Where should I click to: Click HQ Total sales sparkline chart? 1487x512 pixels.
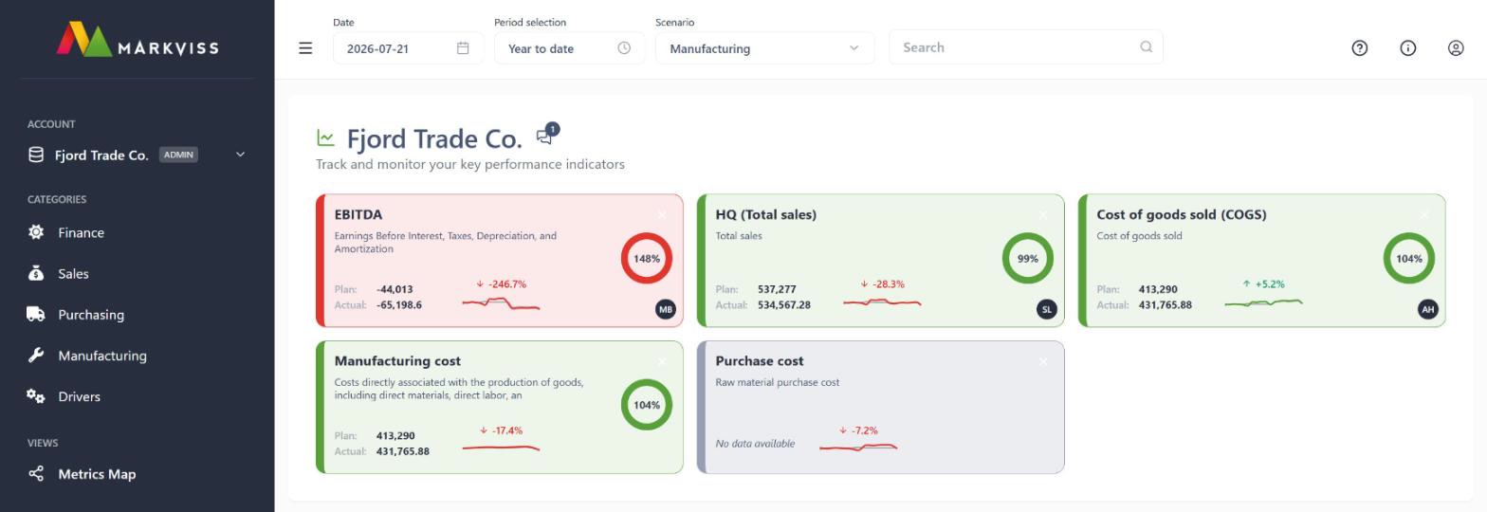click(882, 303)
